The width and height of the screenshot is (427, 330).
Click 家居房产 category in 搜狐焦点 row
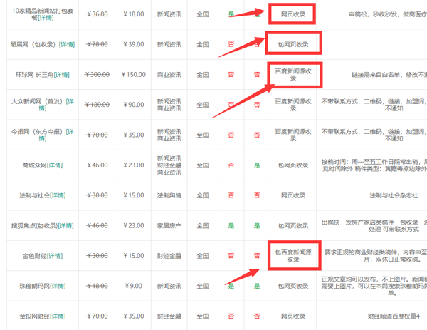[x=169, y=225]
